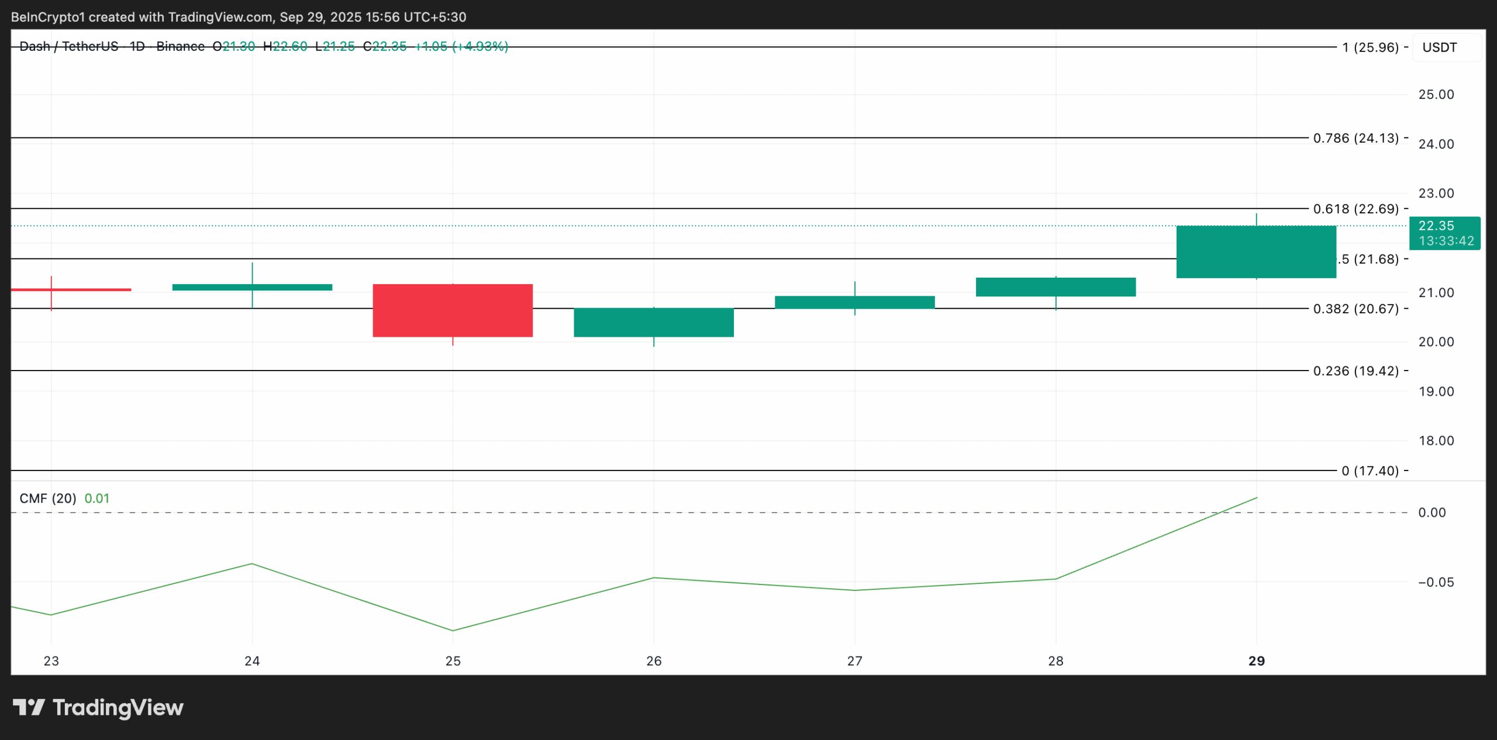This screenshot has width=1497, height=740.
Task: Click the 0.786 (24.13) Fibonacci label
Action: click(x=1355, y=138)
